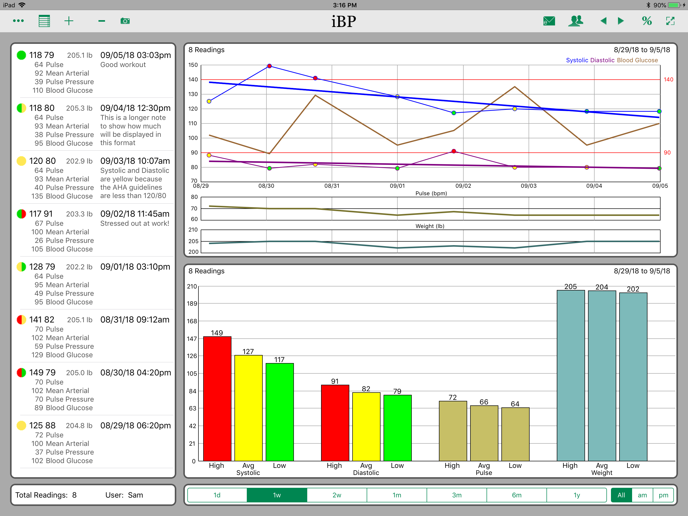Switch range to 1y
This screenshot has height=516, width=688.
click(x=577, y=495)
